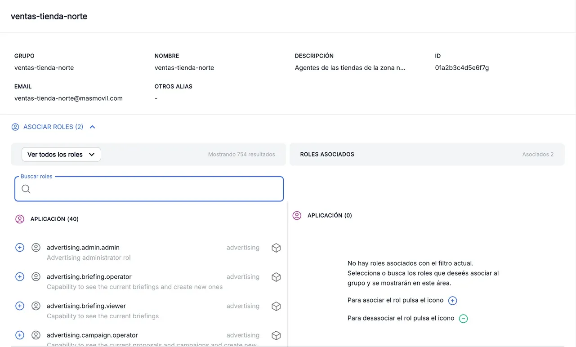Open the Ver todos los roles dropdown

(61, 155)
